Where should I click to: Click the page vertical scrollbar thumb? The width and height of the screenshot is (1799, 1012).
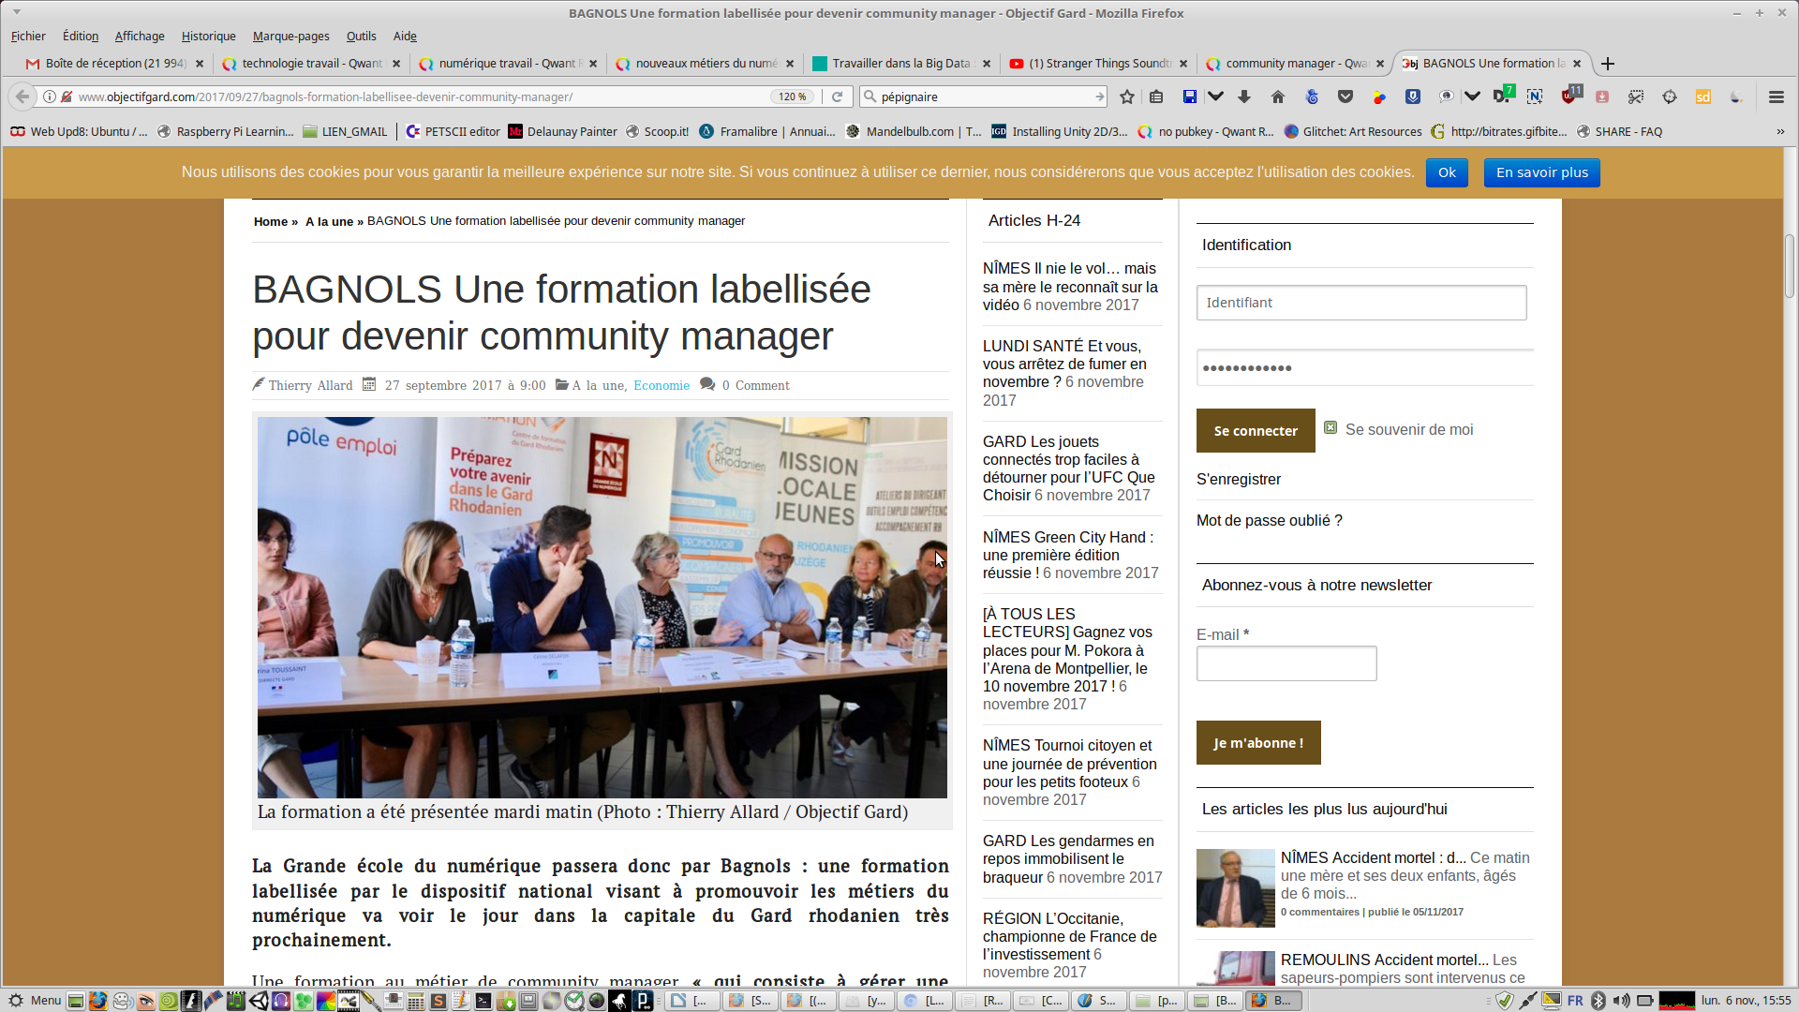click(x=1789, y=267)
